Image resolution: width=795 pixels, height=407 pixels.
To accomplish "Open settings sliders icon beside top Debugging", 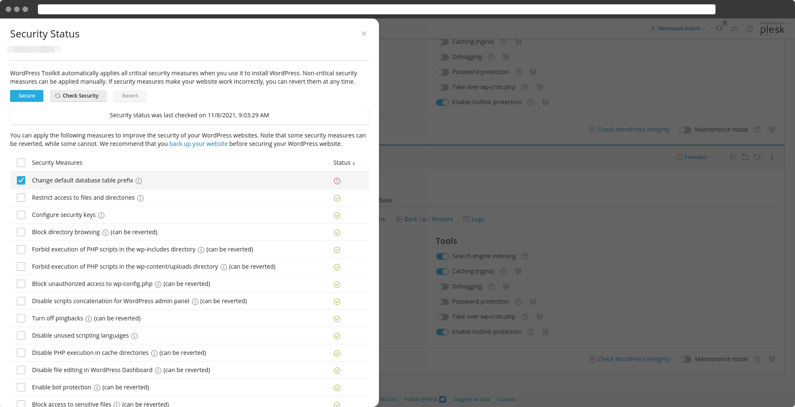I will (x=506, y=57).
